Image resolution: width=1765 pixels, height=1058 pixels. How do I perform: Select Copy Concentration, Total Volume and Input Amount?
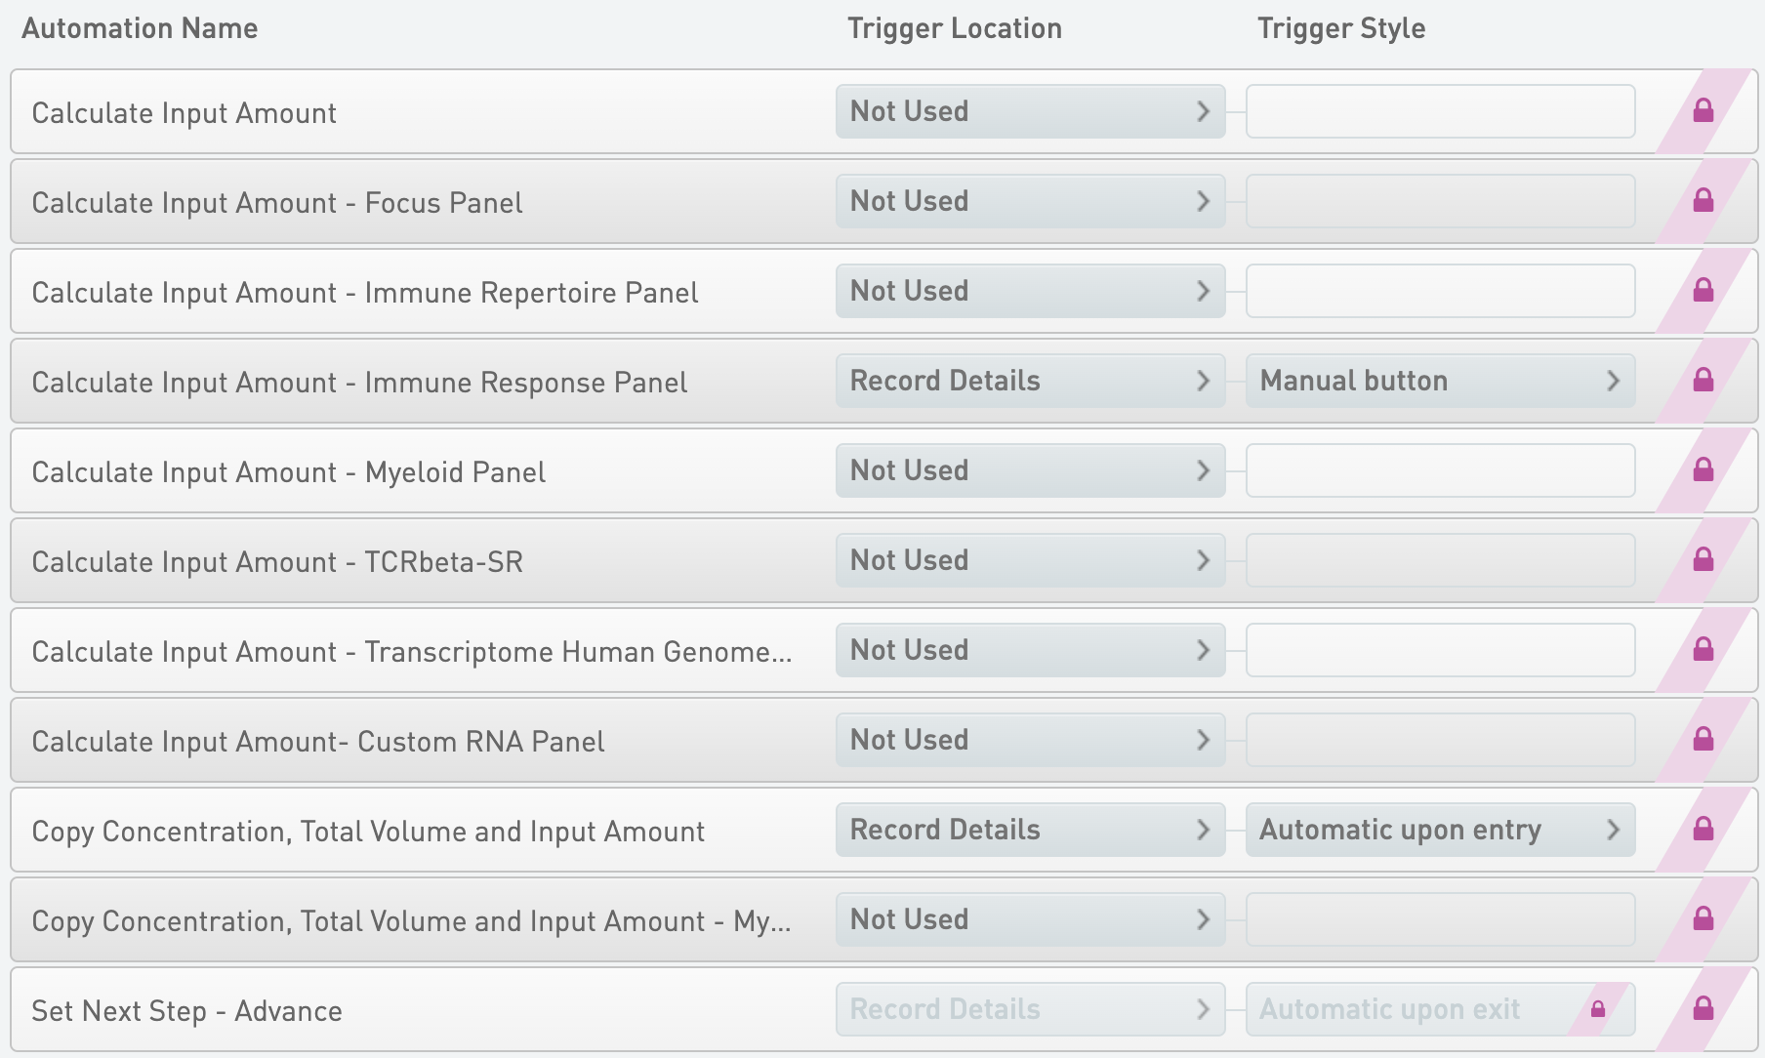[x=368, y=832]
